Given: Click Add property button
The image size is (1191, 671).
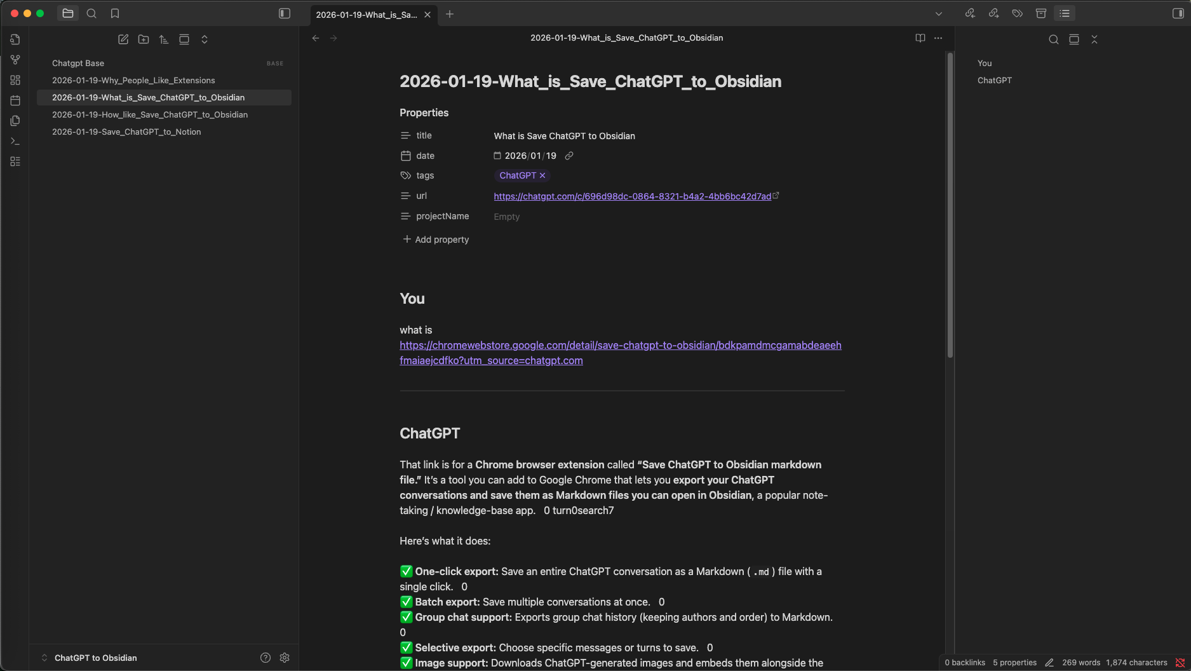Looking at the screenshot, I should coord(436,240).
